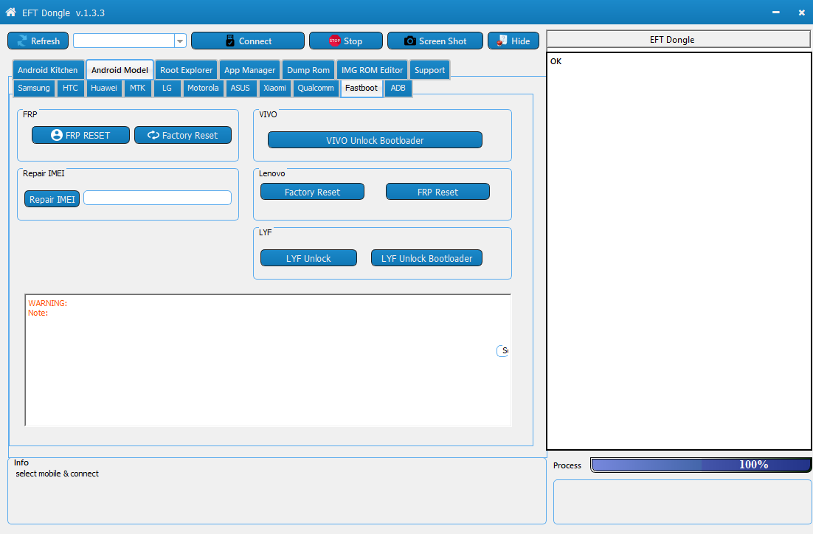Click the Note: text in notes box

click(38, 313)
